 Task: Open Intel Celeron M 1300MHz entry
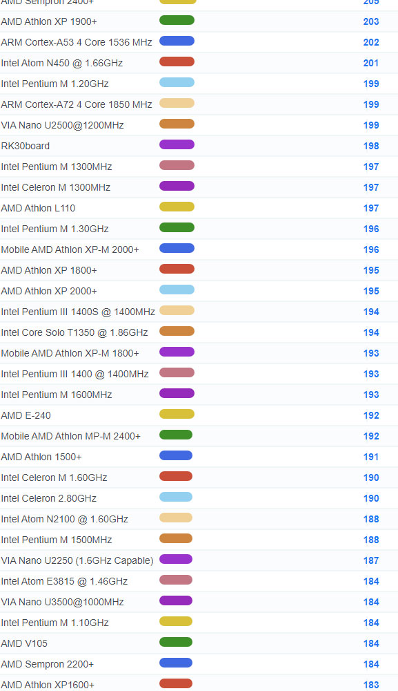pos(55,187)
